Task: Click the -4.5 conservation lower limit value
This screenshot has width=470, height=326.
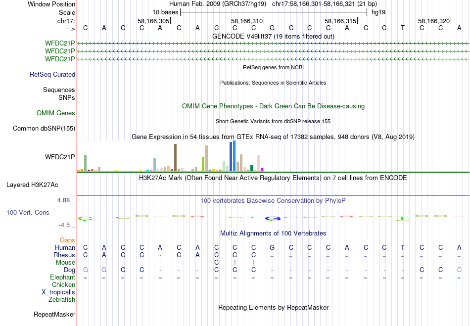Action: 64,225
